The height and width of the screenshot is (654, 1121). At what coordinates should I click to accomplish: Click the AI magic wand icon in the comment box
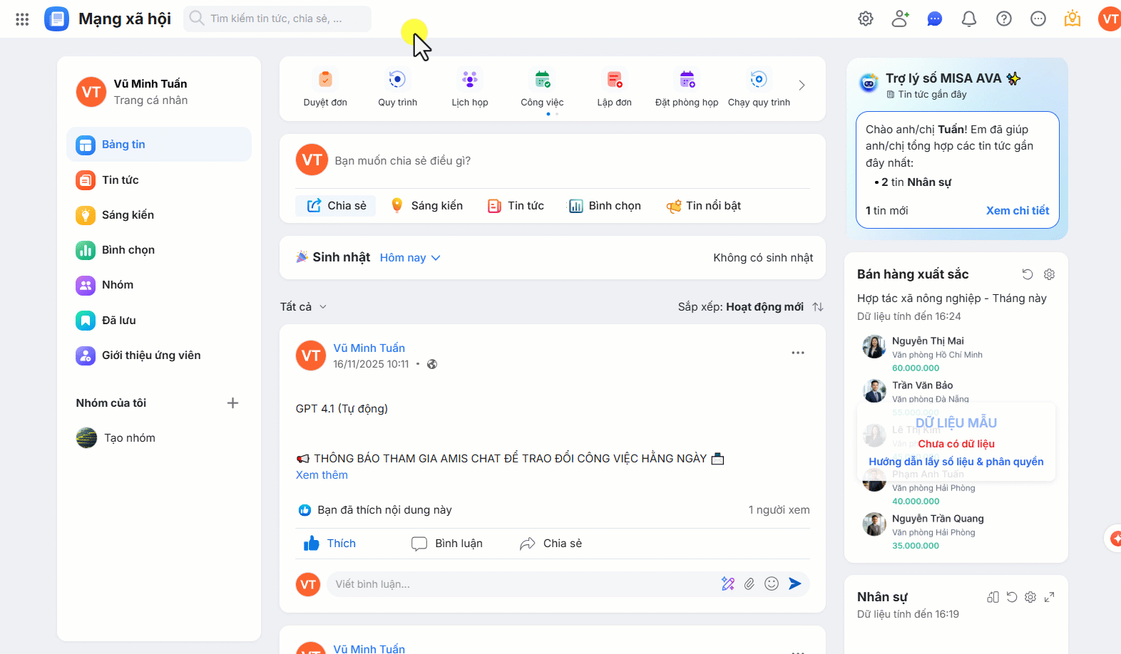pos(728,584)
